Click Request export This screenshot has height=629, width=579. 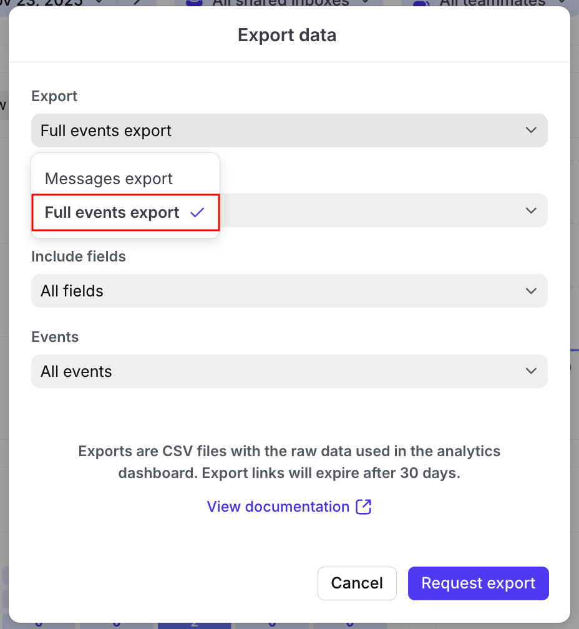click(x=478, y=583)
